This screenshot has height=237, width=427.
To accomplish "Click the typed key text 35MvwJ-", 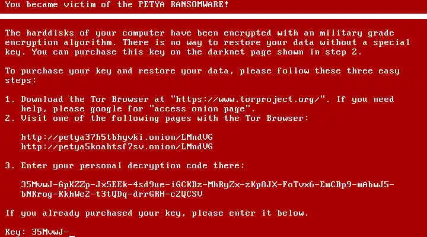I will 50,232.
